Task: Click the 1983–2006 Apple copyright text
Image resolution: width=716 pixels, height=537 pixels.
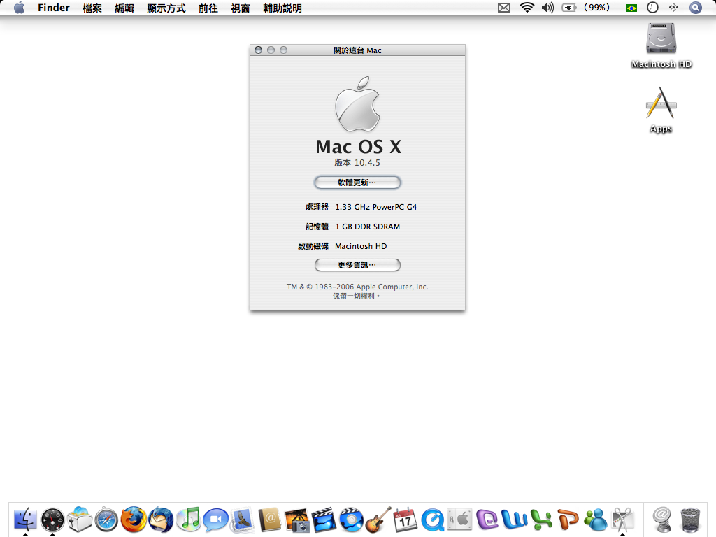Action: coord(357,287)
